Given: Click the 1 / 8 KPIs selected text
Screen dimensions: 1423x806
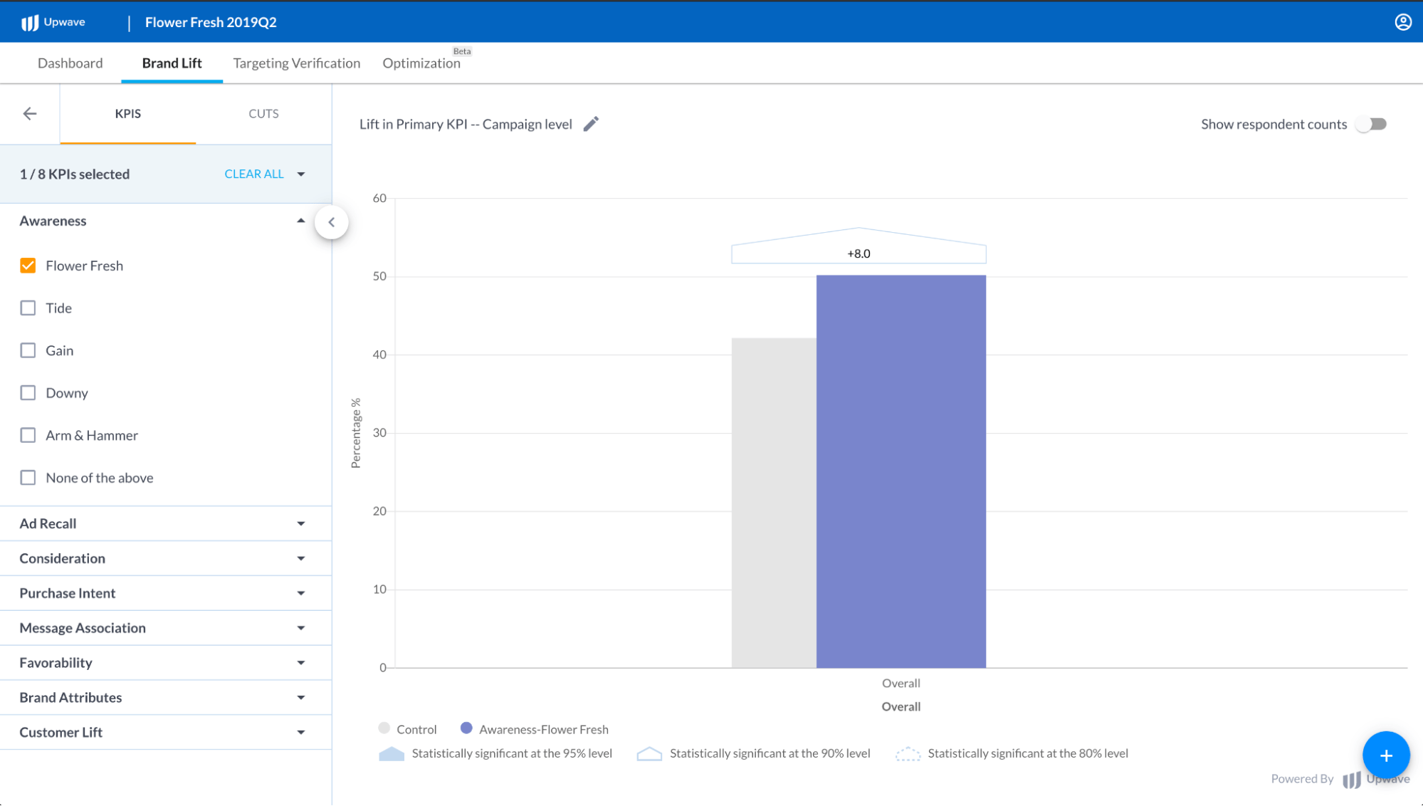Looking at the screenshot, I should (75, 174).
